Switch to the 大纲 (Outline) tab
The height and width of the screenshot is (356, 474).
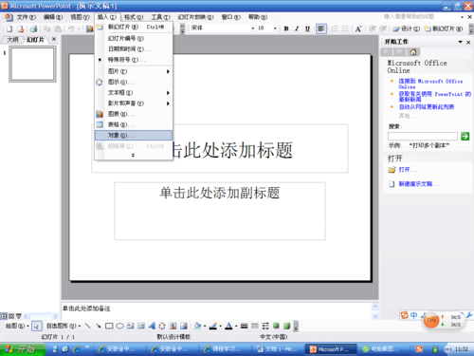coord(12,40)
